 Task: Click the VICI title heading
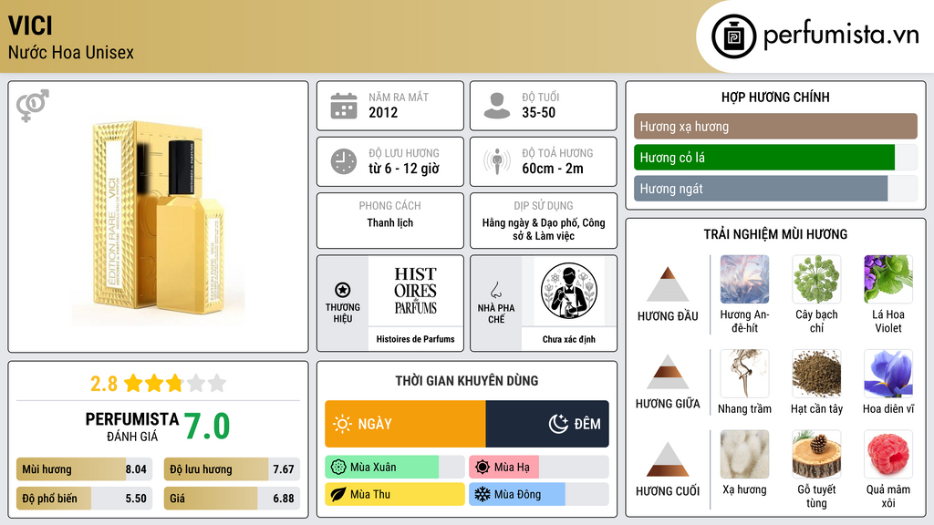coord(30,26)
